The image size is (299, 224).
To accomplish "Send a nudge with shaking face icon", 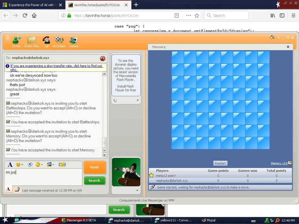I will 62,164.
